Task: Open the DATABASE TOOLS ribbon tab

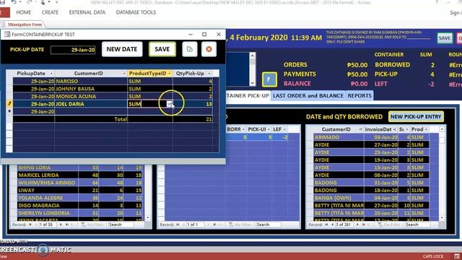Action: (136, 12)
